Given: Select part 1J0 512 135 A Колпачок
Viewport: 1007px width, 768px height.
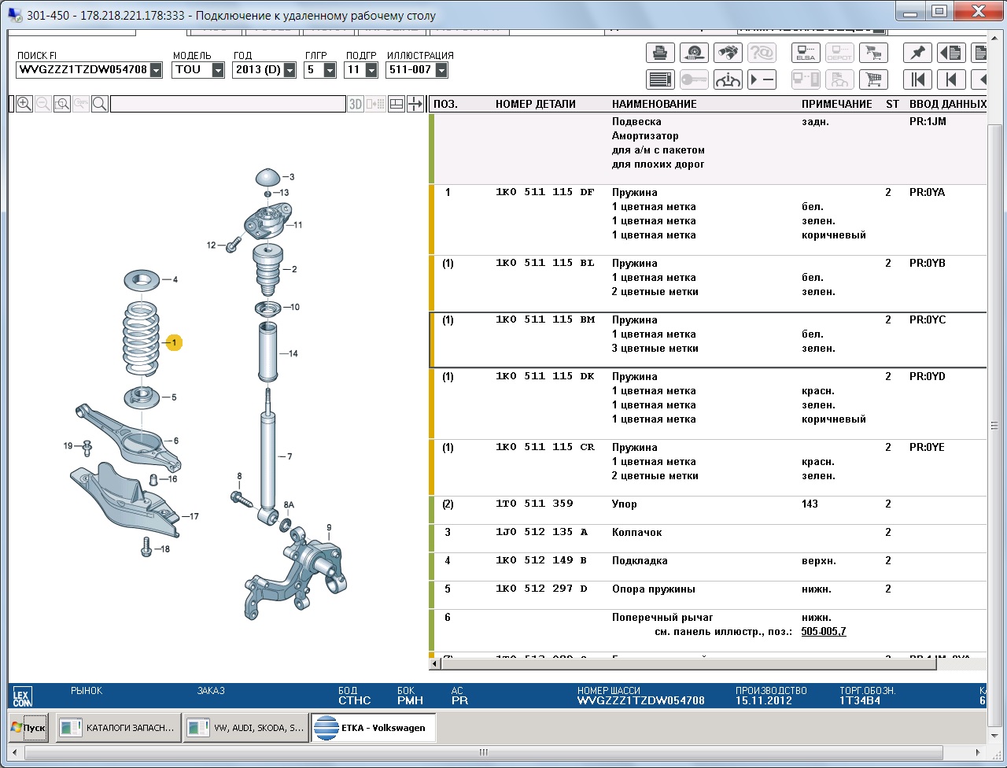Looking at the screenshot, I should [708, 538].
